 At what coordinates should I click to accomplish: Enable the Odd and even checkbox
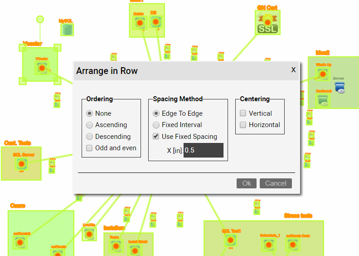coord(89,148)
